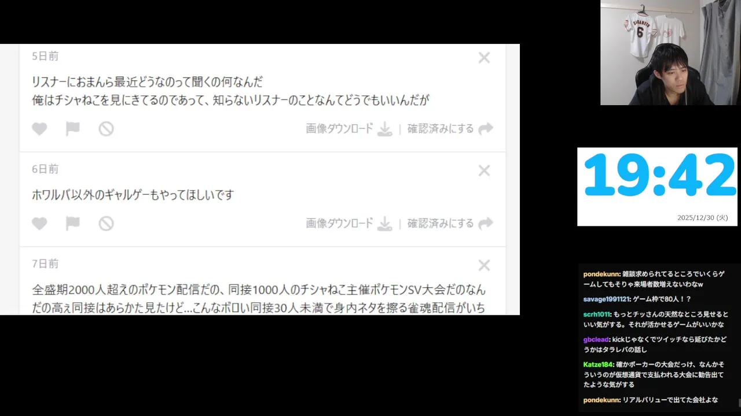This screenshot has height=416, width=741.
Task: Dismiss the 7日前 message with X
Action: (484, 265)
